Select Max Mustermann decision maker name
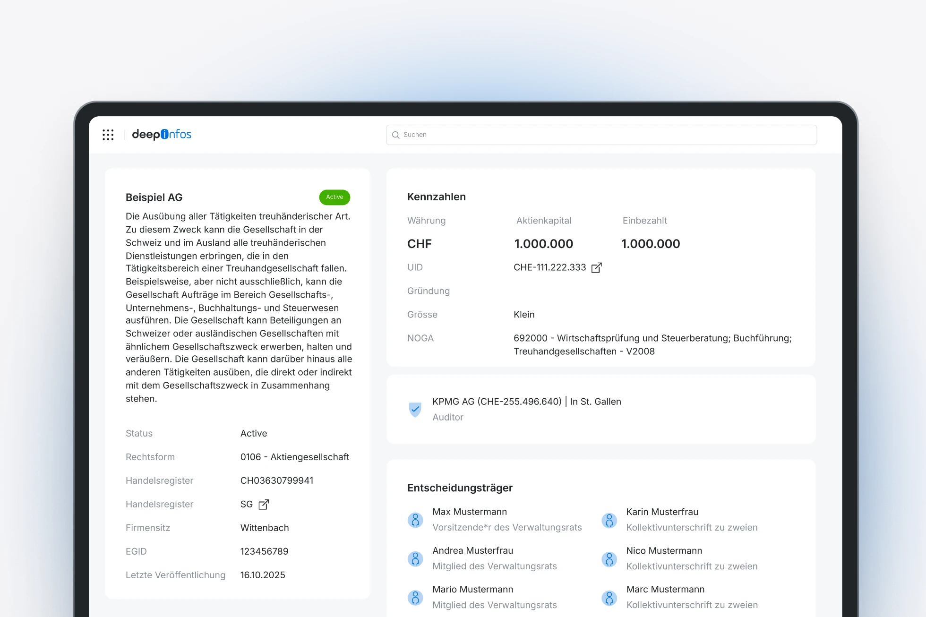Screen dimensions: 926x617 [470, 512]
